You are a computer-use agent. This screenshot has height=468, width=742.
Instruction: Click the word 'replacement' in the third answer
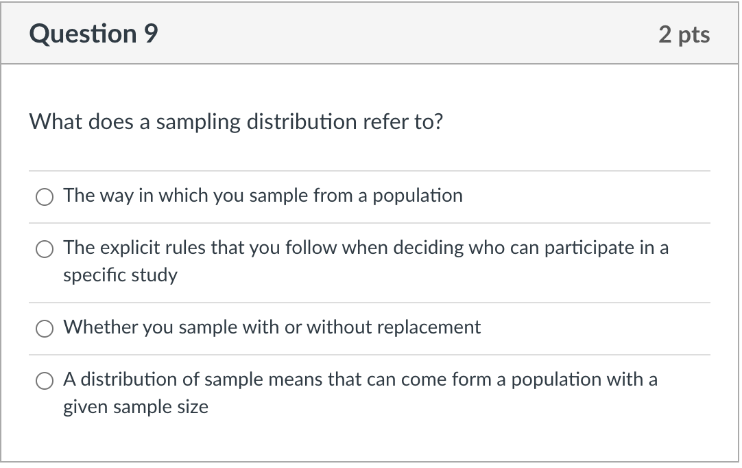(436, 327)
